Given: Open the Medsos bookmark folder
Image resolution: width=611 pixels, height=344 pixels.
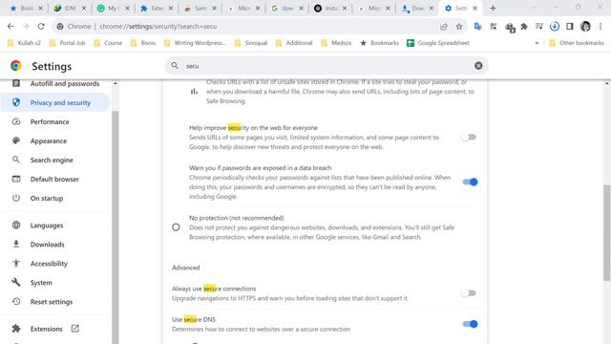Looking at the screenshot, I should pyautogui.click(x=336, y=43).
